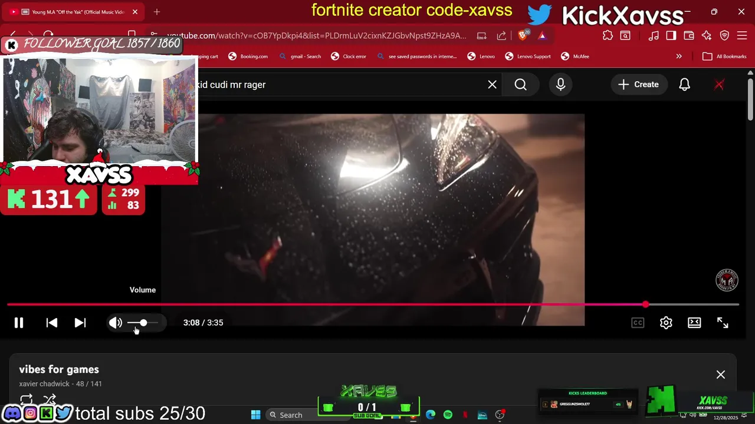755x424 pixels.
Task: Open 'see saved passwords in interne...' bookmark
Action: point(417,57)
